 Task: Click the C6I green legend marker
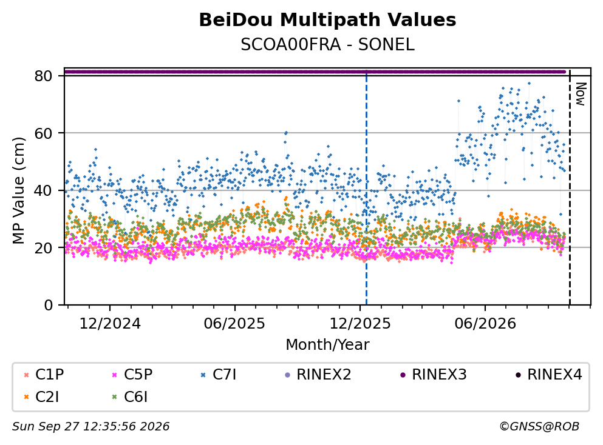tap(114, 397)
